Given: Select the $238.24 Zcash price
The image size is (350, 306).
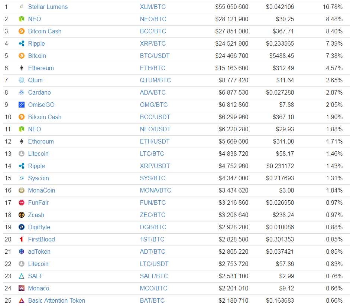Looking at the screenshot, I should [x=283, y=215].
